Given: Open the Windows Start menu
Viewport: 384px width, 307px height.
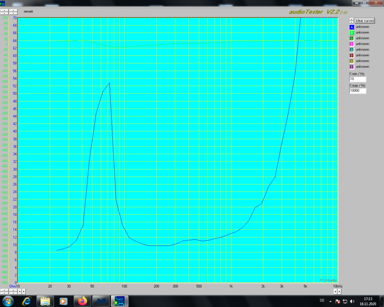Looking at the screenshot, I should 8,301.
